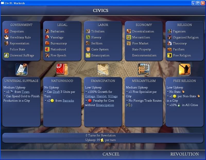Follow the Cottage link
Viewport: 206px width, 160px height.
tap(90, 96)
